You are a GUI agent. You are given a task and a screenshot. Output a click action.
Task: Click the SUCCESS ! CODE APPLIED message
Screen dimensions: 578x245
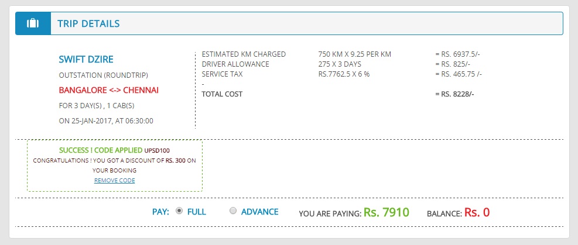[x=101, y=150]
